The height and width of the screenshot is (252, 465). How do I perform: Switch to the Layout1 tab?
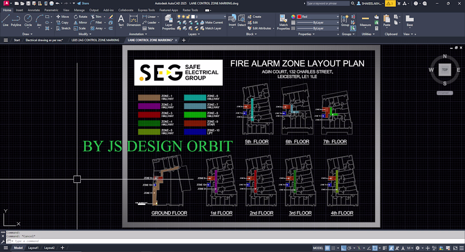pyautogui.click(x=33, y=248)
